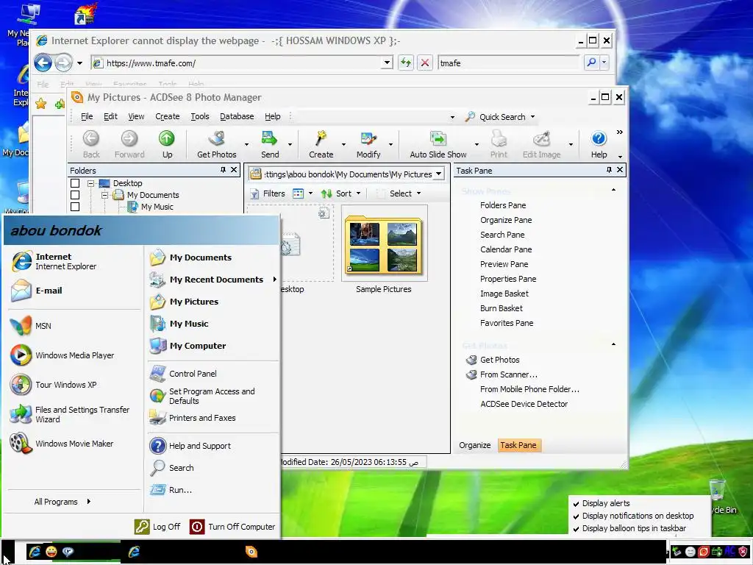The height and width of the screenshot is (565, 753).
Task: Open the Tools menu in ACDSee
Action: tap(200, 116)
